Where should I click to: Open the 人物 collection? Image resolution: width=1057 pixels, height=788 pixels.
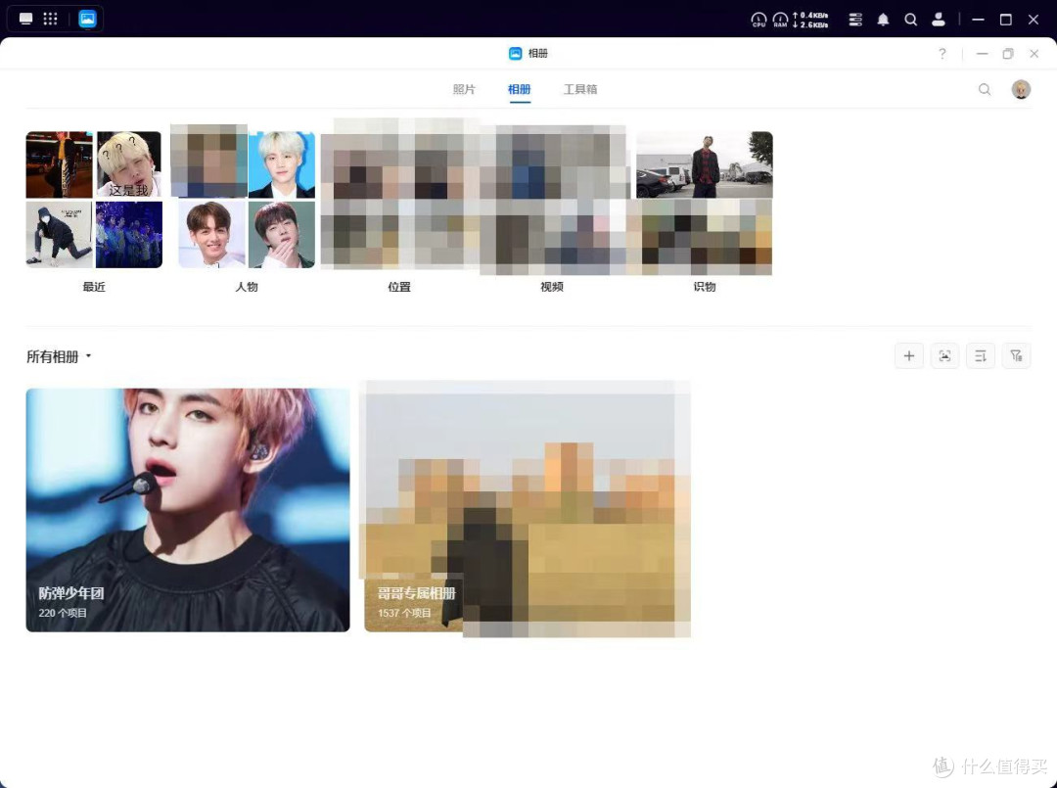pyautogui.click(x=246, y=200)
